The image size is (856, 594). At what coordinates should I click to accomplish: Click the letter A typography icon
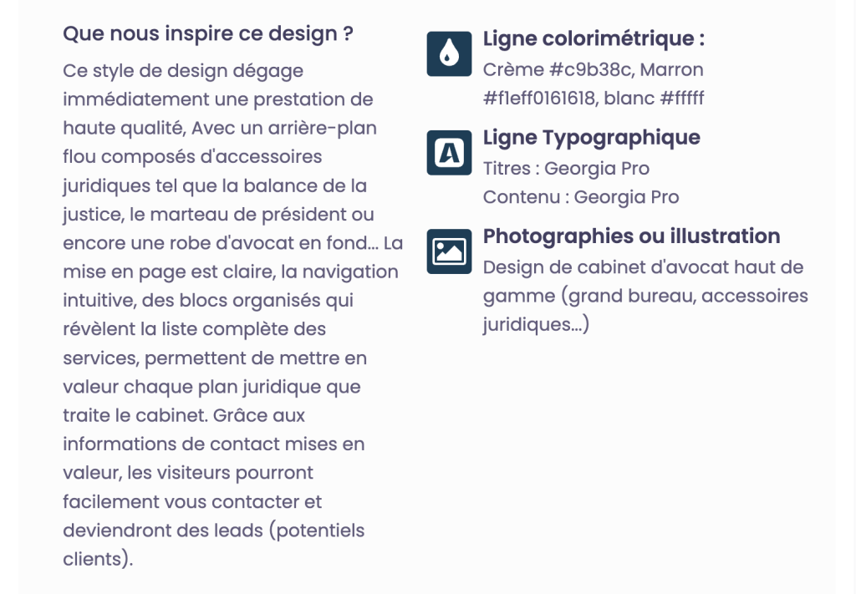tap(449, 153)
